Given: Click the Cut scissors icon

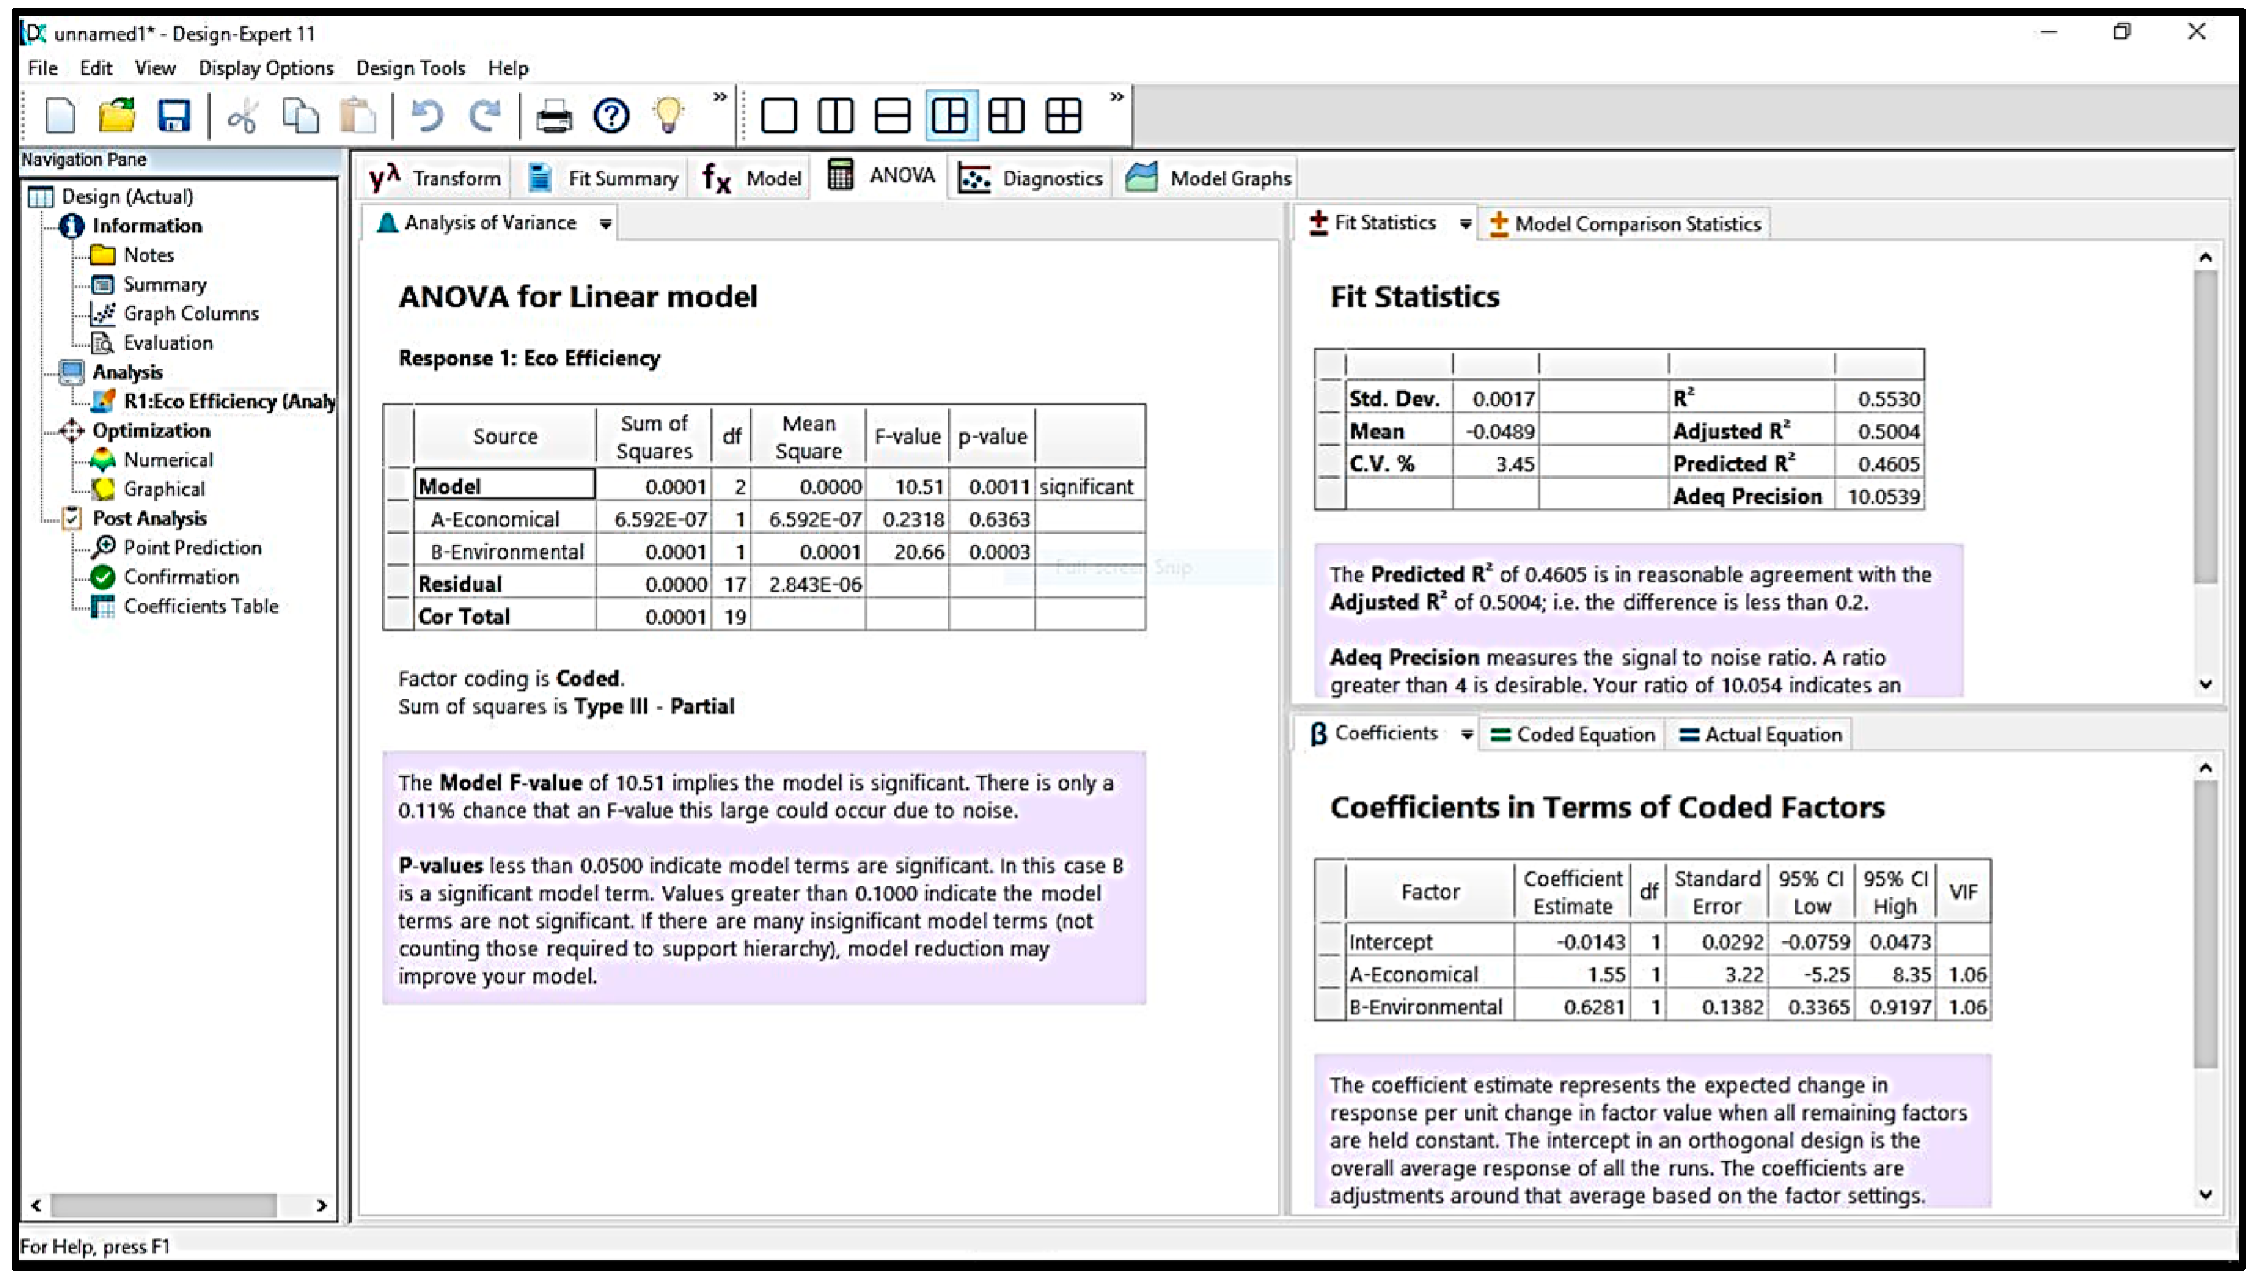Looking at the screenshot, I should point(241,116).
